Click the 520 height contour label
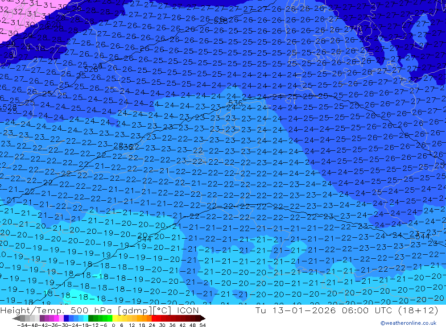This screenshot has width=446, height=327. tap(53, 25)
